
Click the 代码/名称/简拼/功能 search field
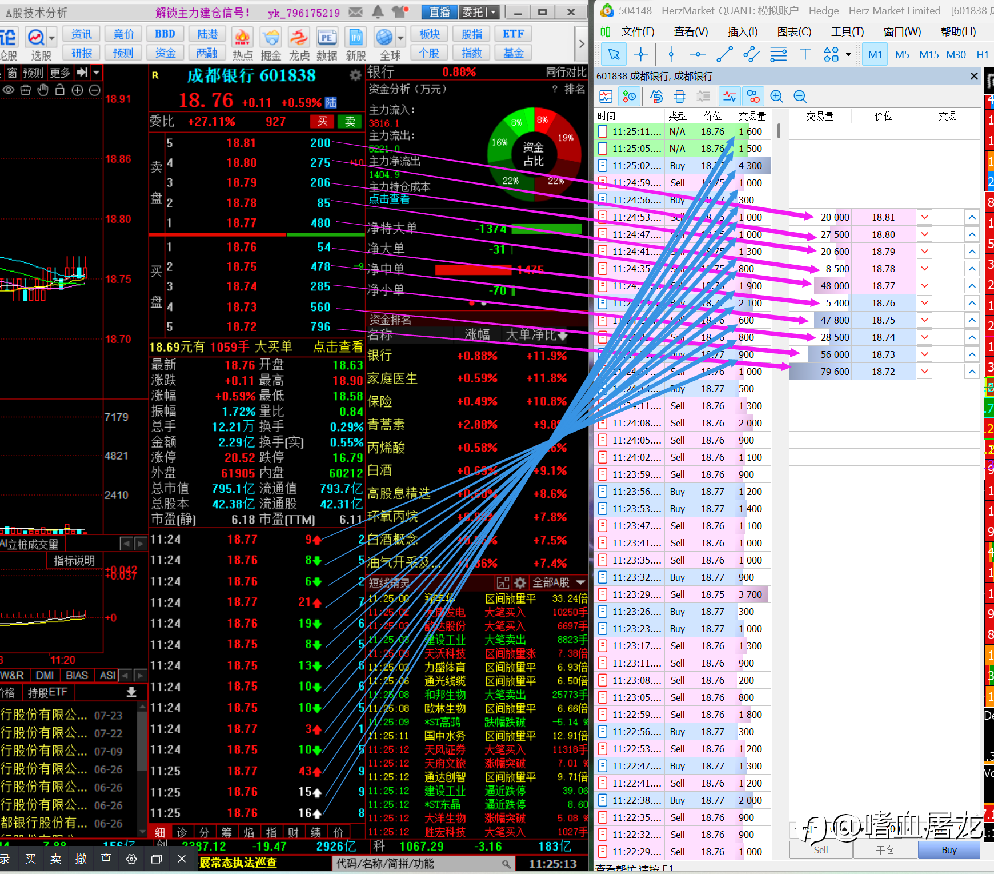coord(423,864)
